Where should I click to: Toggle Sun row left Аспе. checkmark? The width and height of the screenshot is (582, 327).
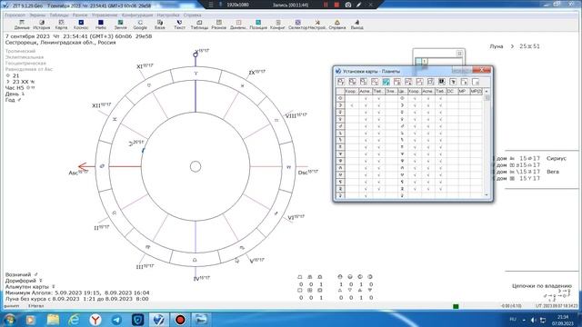[x=366, y=98]
